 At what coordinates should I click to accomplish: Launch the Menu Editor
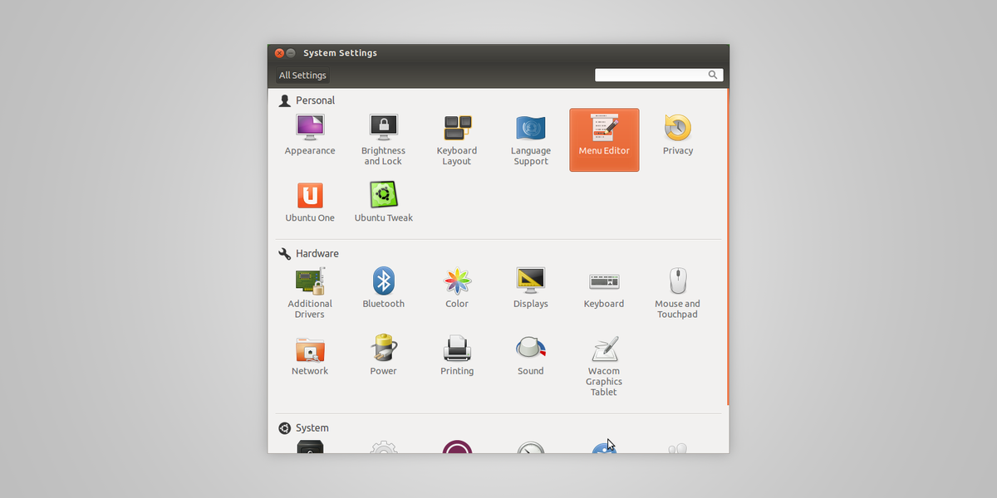click(604, 139)
